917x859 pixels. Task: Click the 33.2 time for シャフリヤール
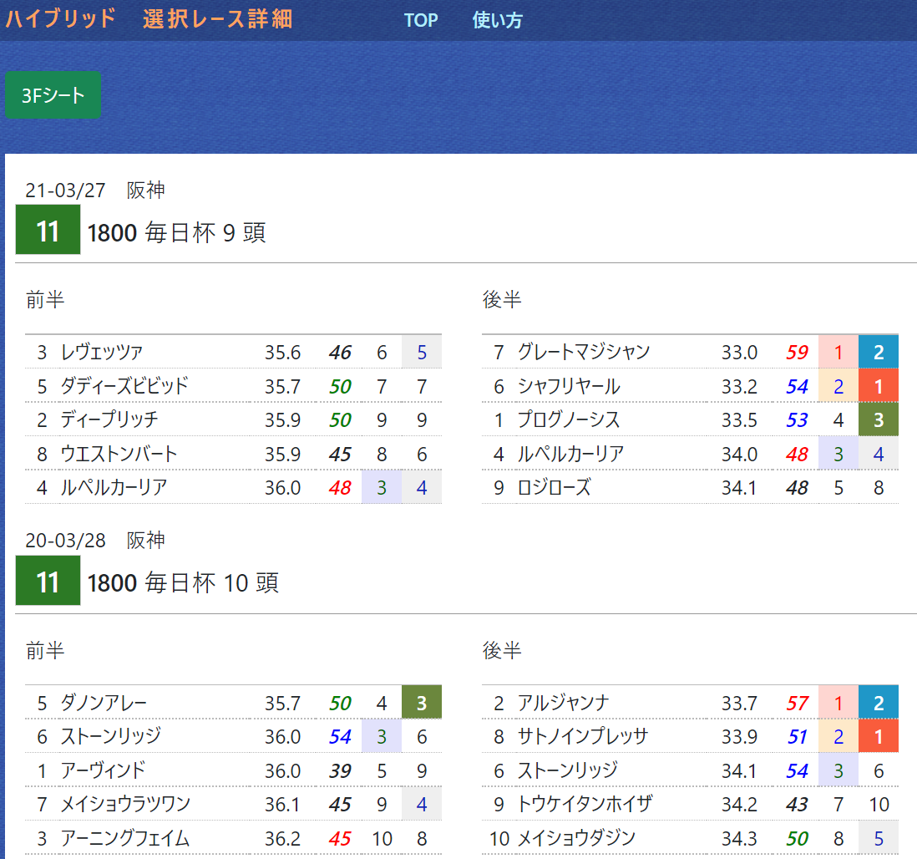(739, 386)
